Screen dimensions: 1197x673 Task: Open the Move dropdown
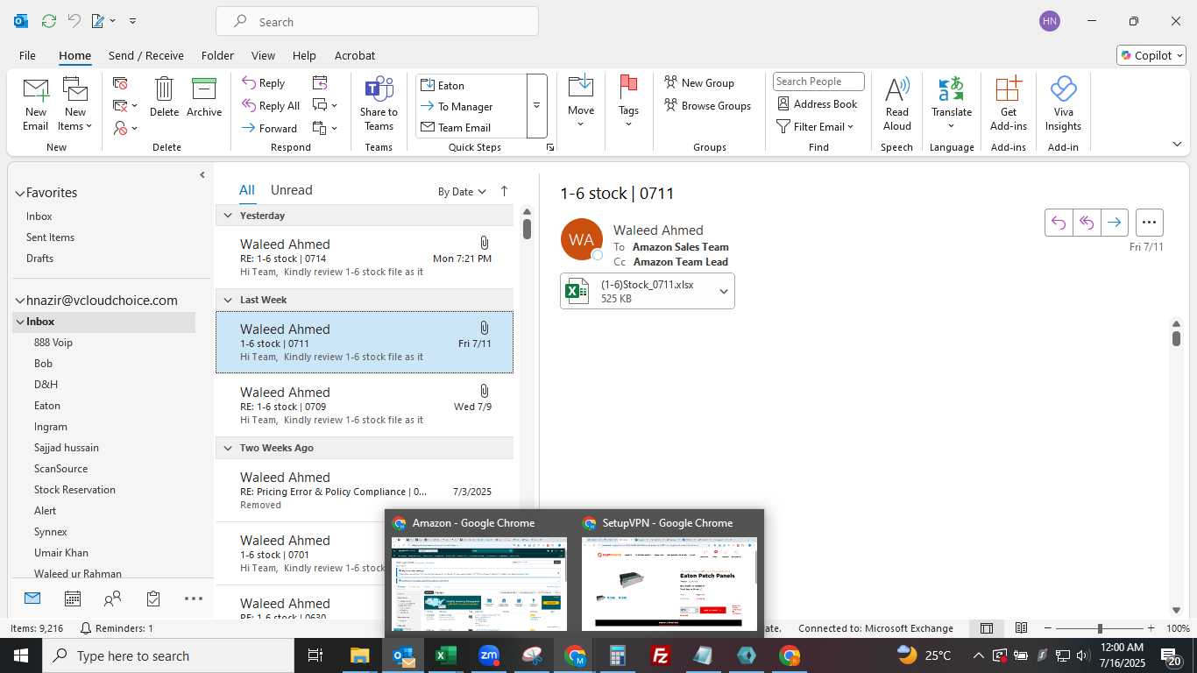580,103
